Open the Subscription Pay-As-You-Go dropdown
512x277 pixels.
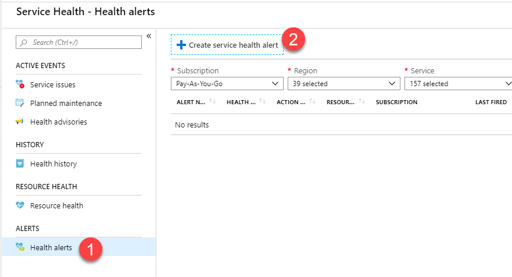click(227, 84)
